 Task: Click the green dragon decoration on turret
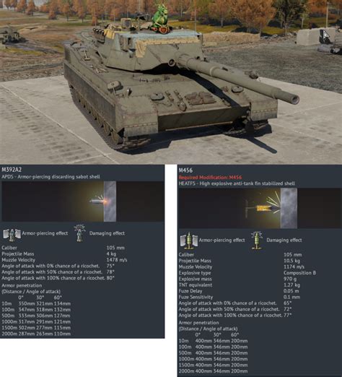pyautogui.click(x=160, y=19)
